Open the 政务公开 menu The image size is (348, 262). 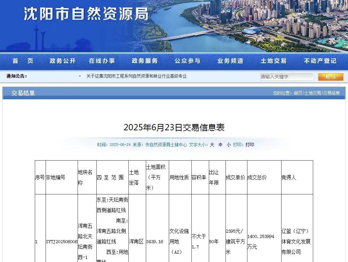[63, 61]
